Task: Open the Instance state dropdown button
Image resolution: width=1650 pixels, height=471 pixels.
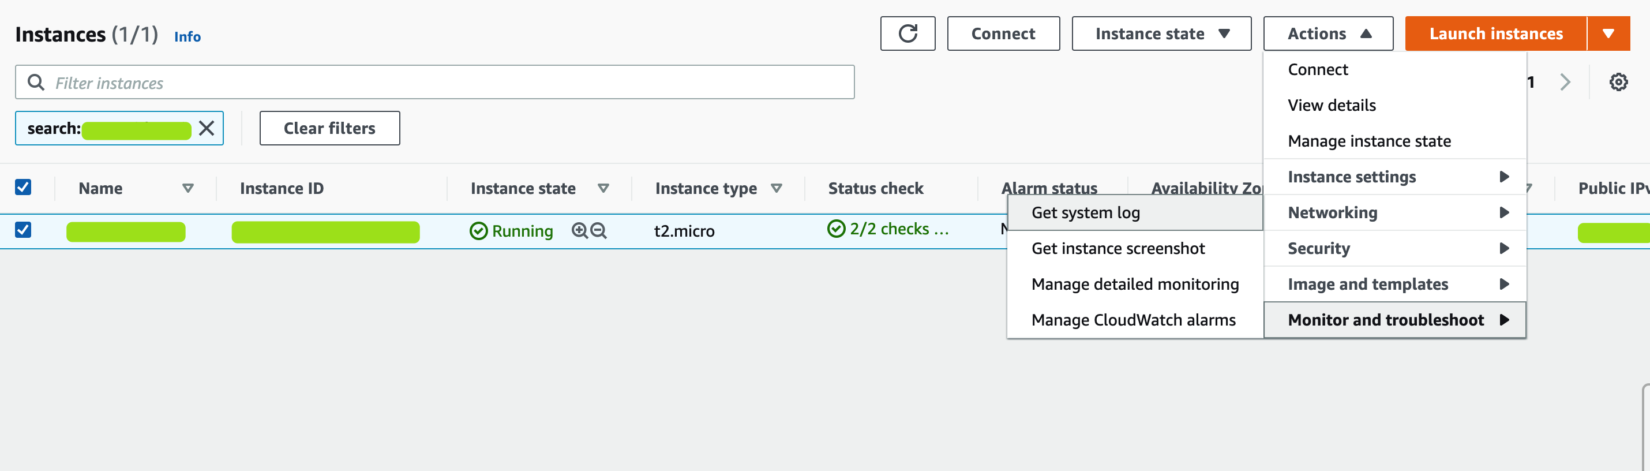Action: (x=1161, y=33)
